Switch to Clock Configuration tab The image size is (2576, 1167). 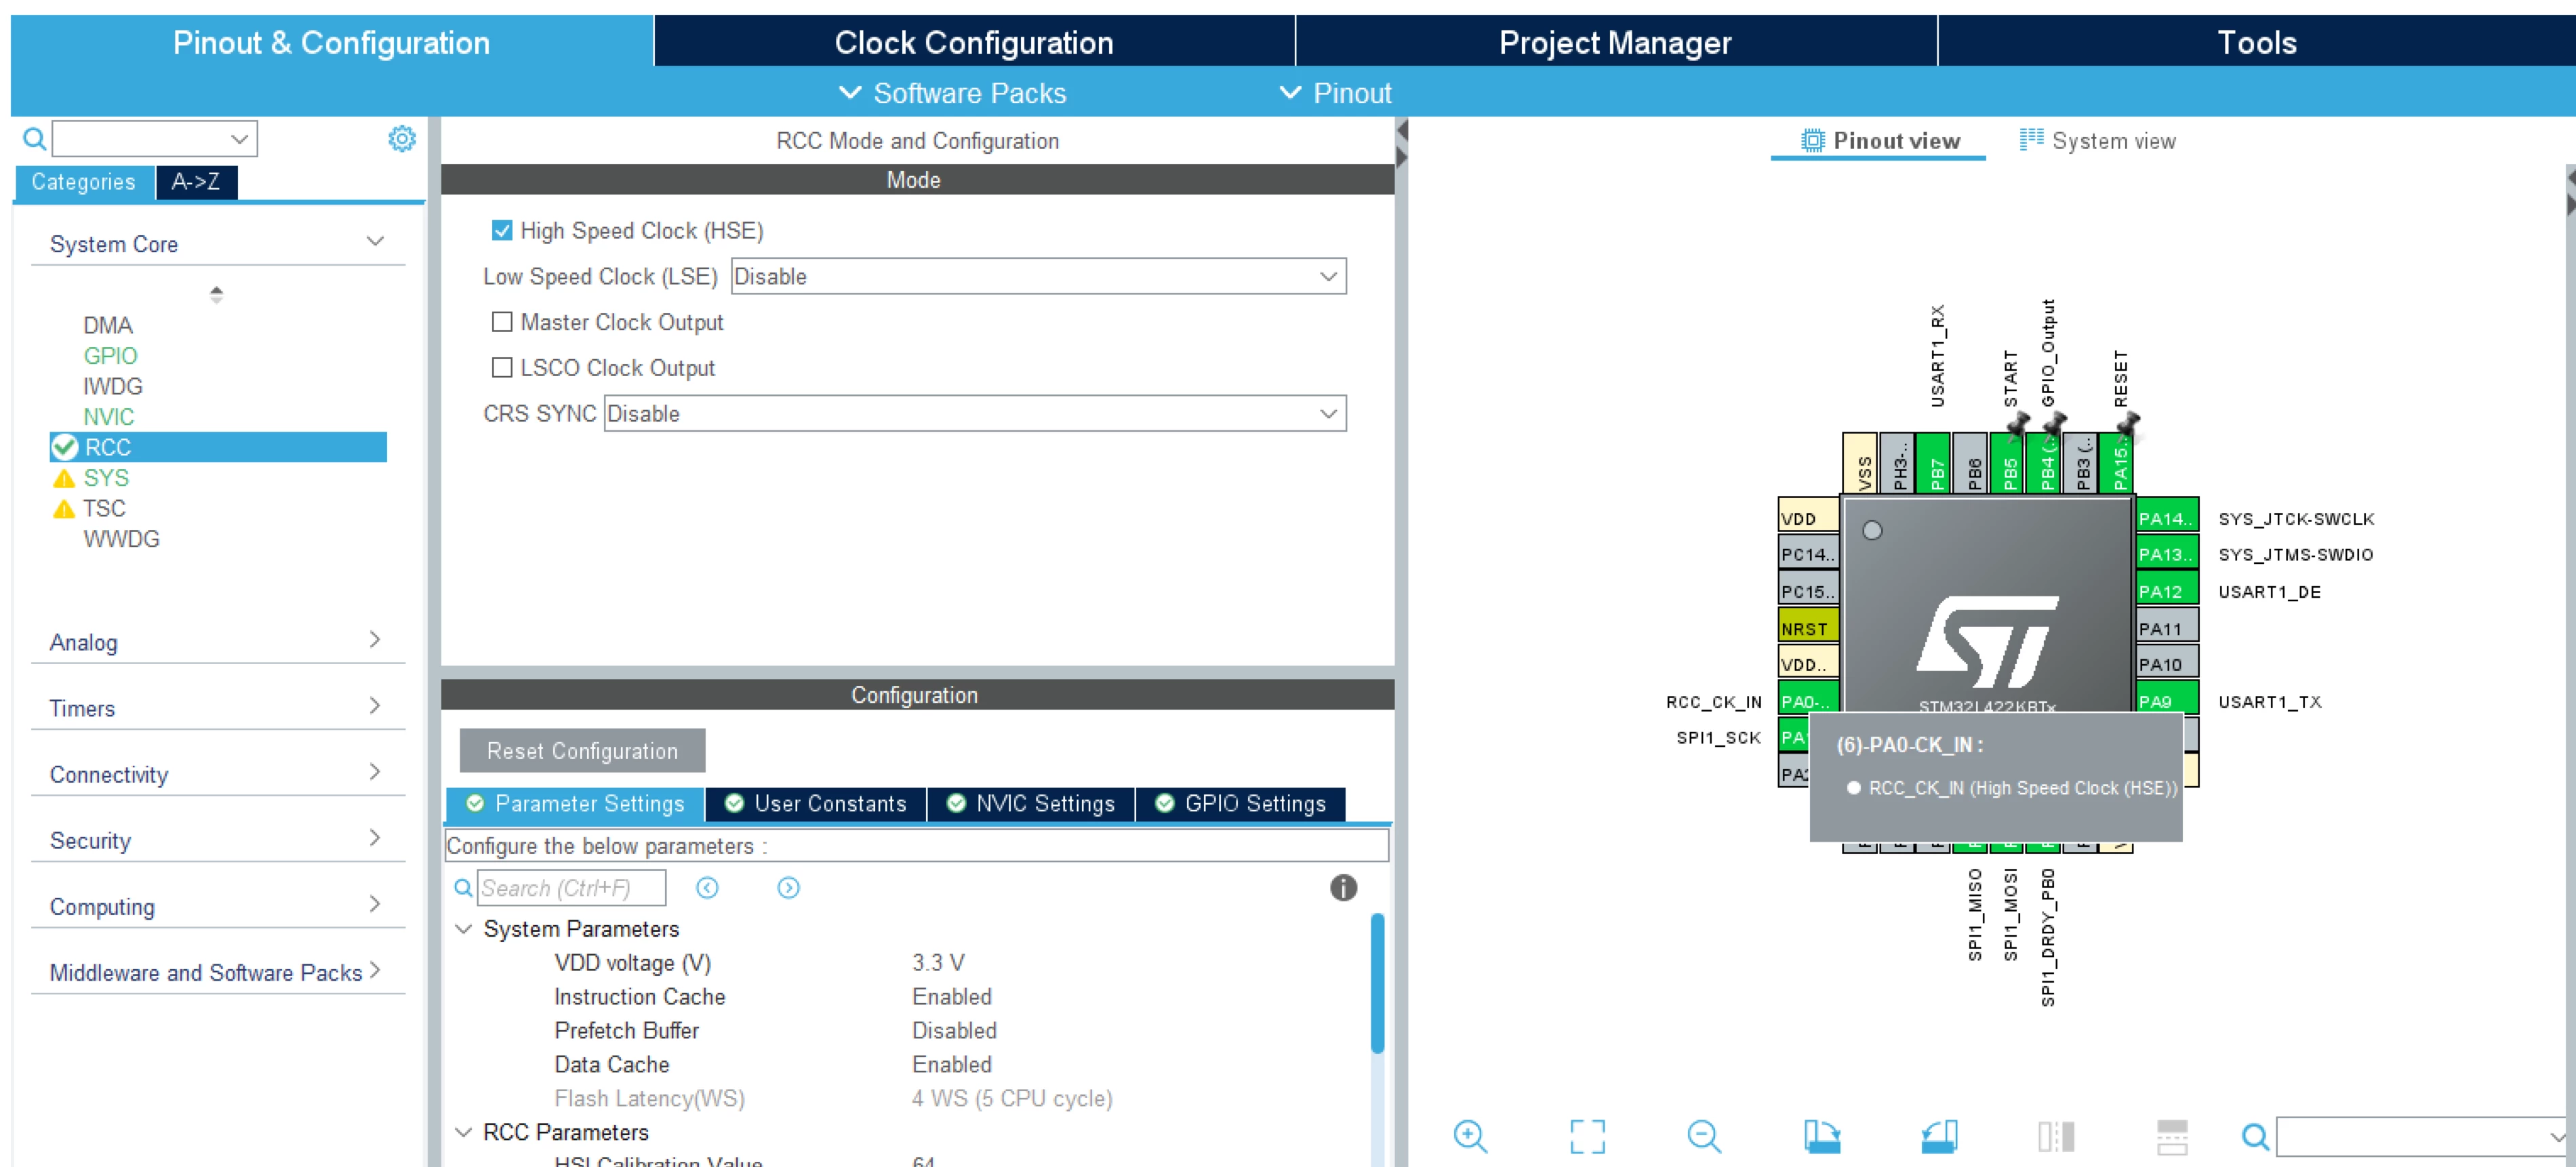(x=974, y=42)
